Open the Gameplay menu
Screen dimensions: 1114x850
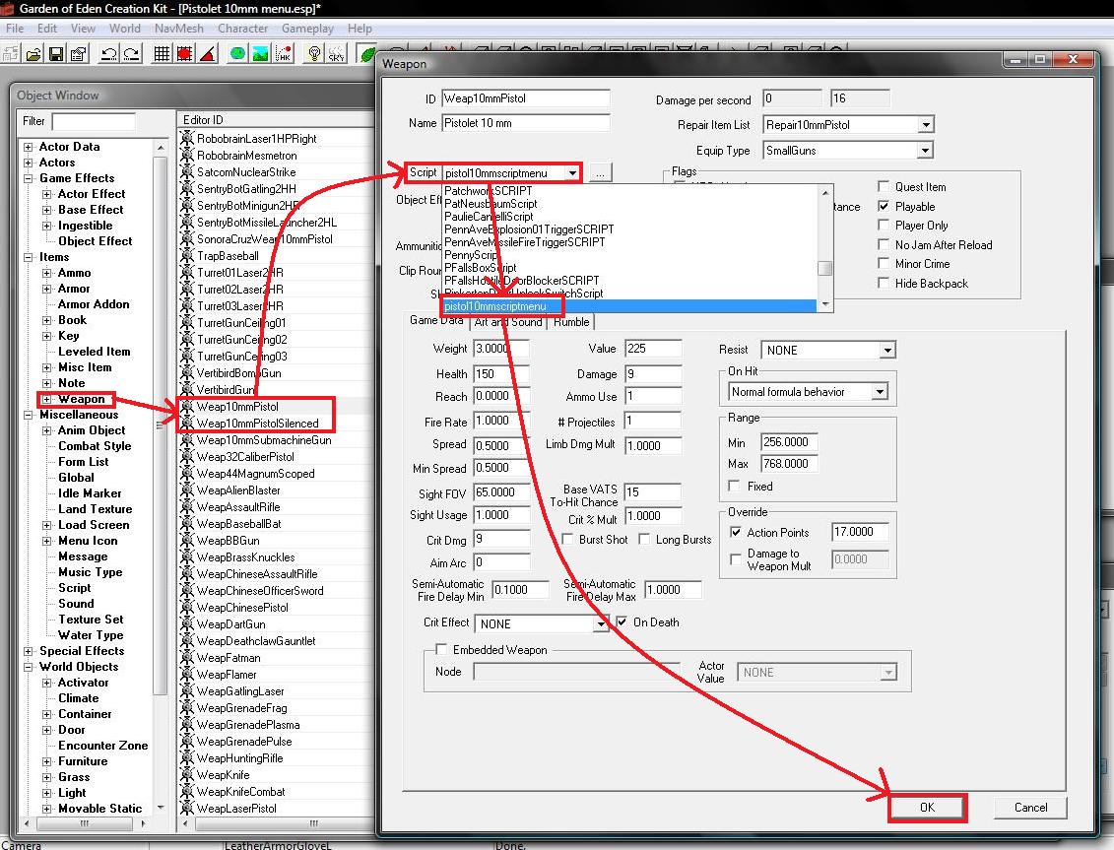[x=307, y=29]
